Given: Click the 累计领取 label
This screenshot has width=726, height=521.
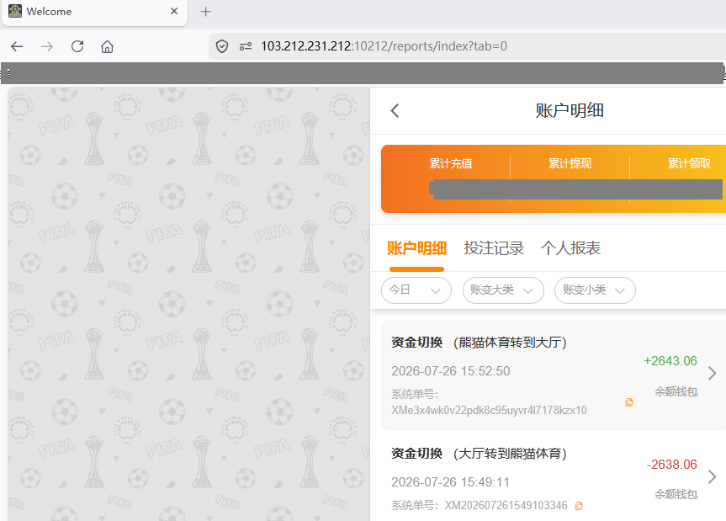Looking at the screenshot, I should click(689, 163).
